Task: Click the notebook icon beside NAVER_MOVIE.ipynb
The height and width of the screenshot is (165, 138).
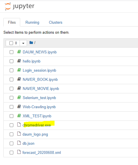Action: tap(19, 88)
